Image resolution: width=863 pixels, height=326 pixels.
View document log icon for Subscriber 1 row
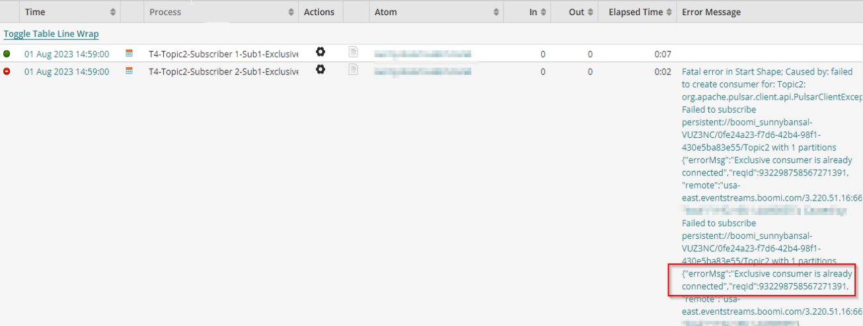coord(354,52)
